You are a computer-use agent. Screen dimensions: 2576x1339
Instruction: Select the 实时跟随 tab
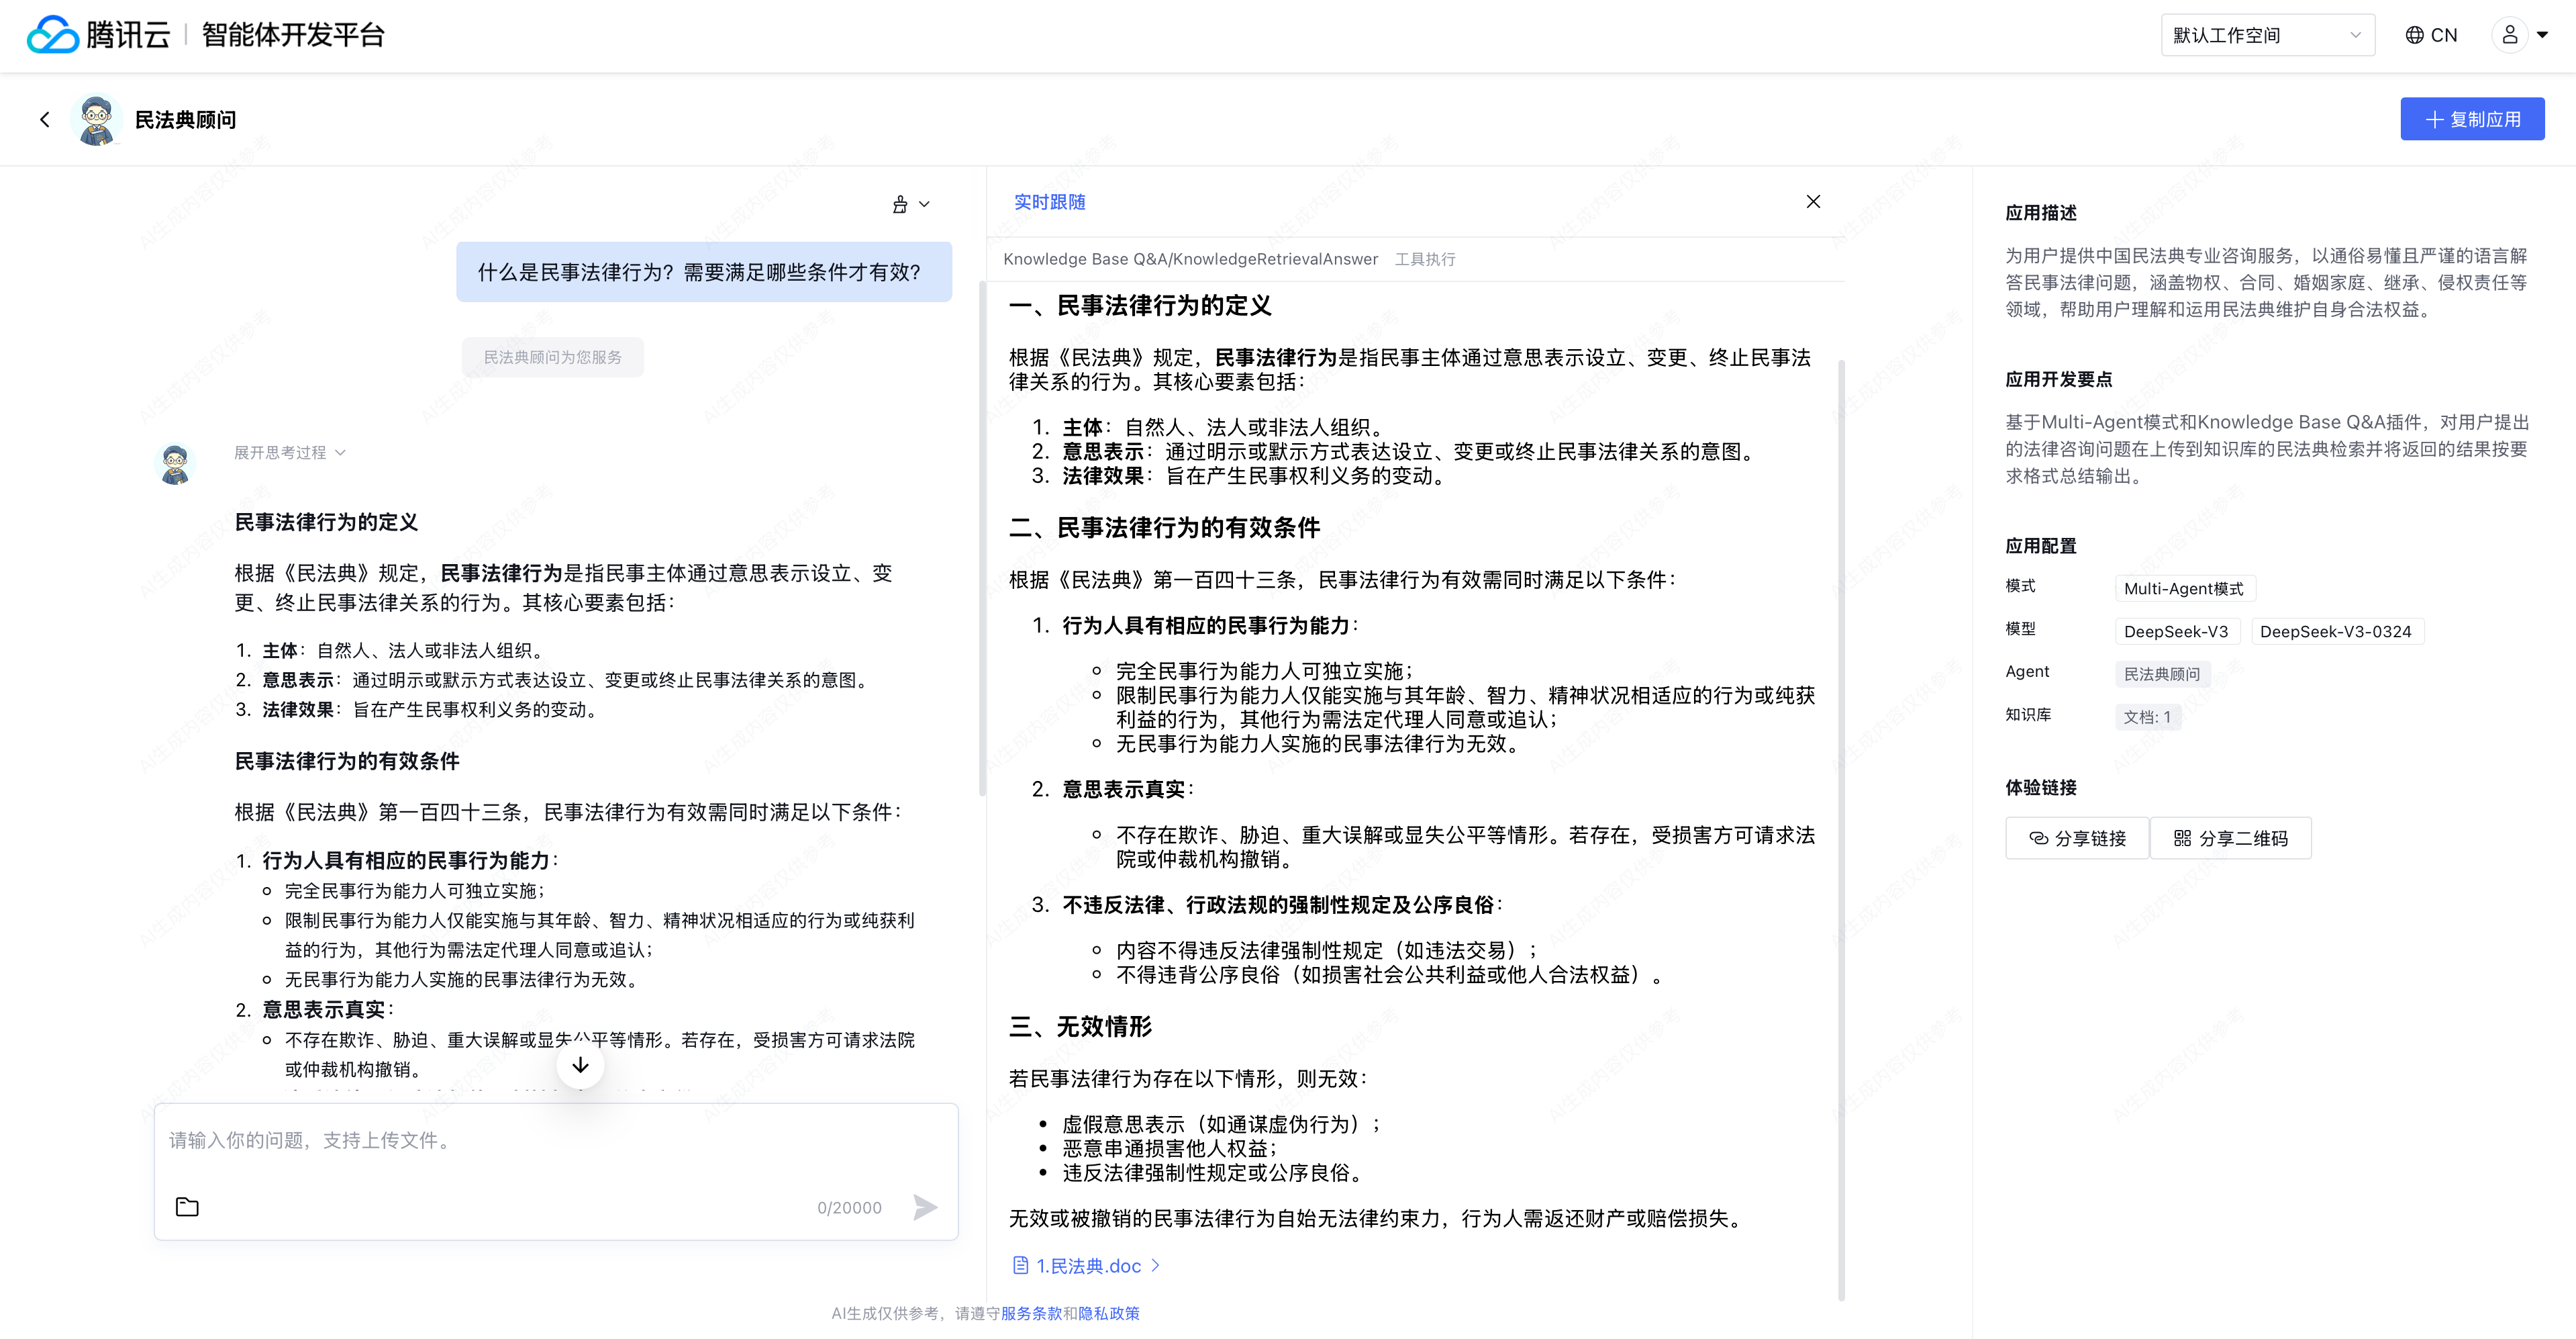coord(1049,202)
